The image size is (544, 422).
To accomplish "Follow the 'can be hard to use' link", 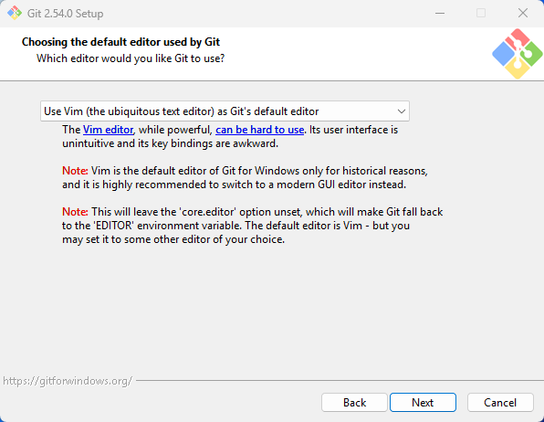I will [x=259, y=130].
